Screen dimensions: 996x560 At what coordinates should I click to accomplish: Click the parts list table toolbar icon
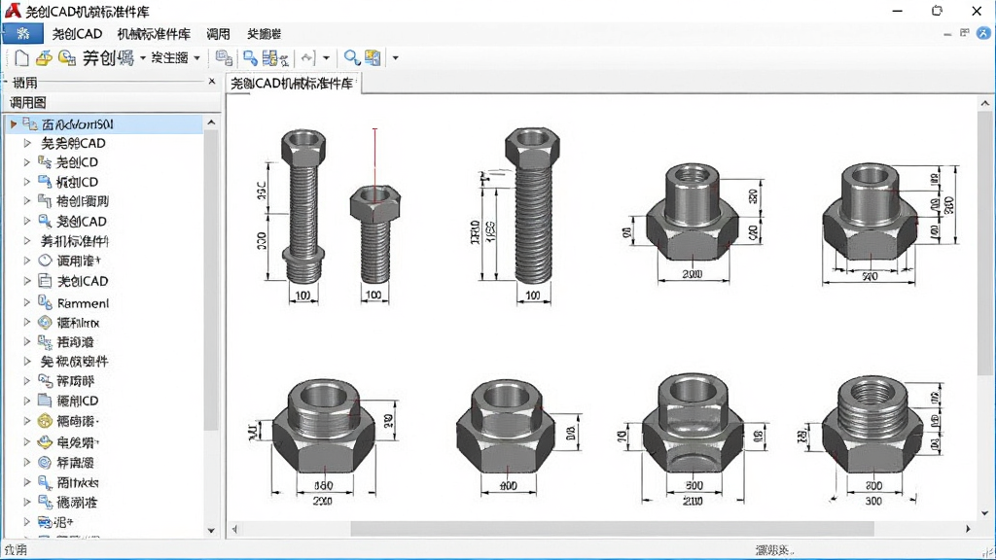tap(275, 58)
